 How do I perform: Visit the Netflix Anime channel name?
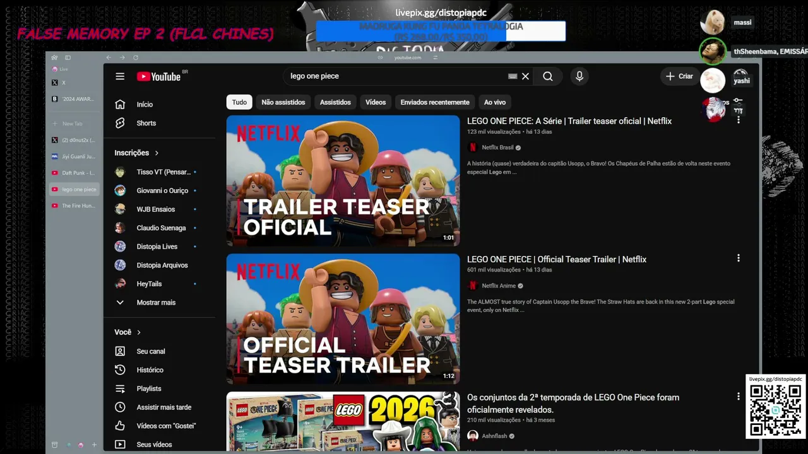[x=499, y=286]
